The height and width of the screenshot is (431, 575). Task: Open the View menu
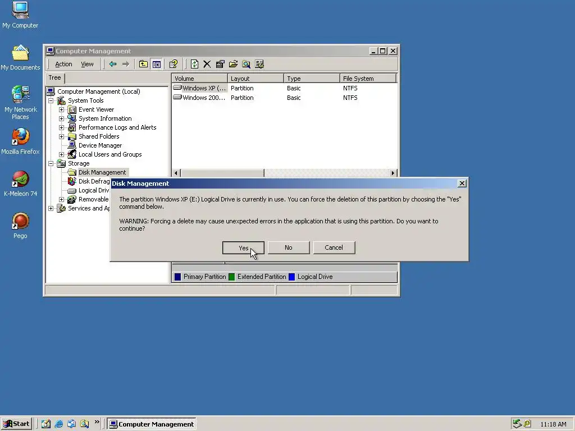click(x=87, y=64)
